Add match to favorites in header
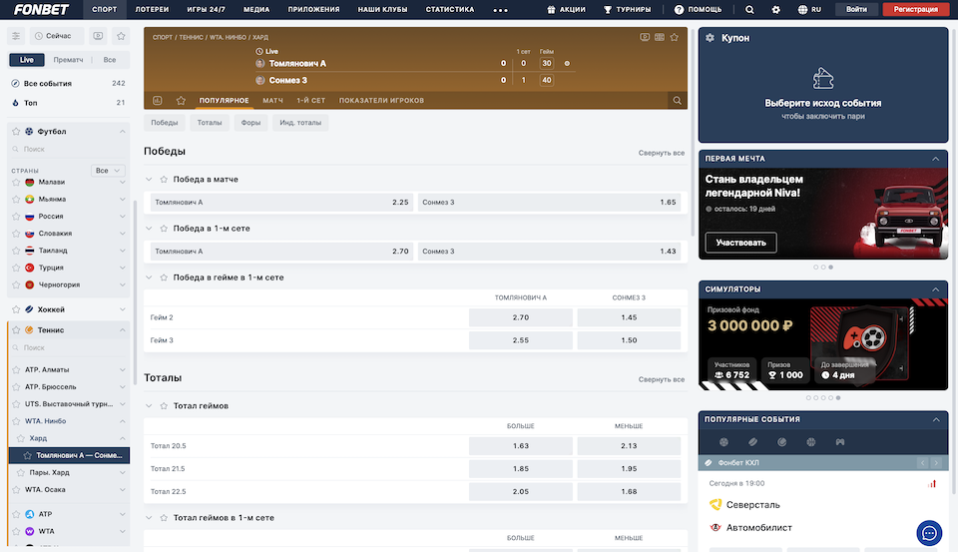 (674, 37)
